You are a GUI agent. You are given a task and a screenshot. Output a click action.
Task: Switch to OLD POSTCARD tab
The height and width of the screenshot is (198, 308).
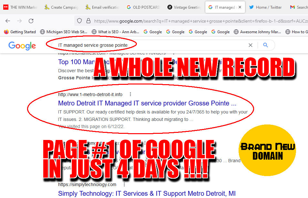pyautogui.click(x=143, y=7)
